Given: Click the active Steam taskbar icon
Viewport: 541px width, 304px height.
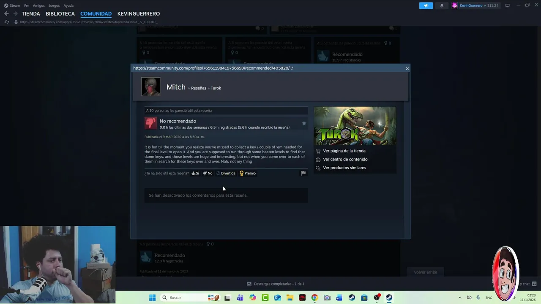Looking at the screenshot, I should [389, 298].
